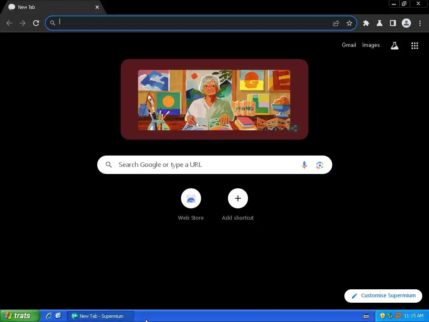Open the Google Doodle artwork
Viewport: 429px width, 322px height.
(214, 100)
